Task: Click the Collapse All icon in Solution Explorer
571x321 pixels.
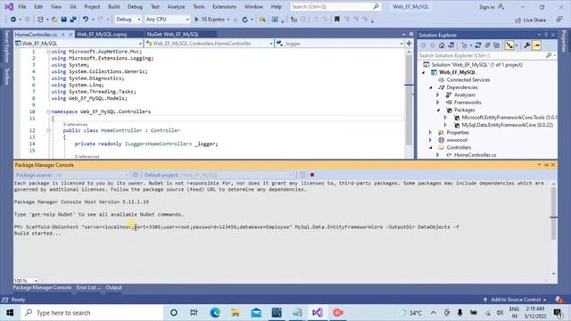Action: (x=487, y=45)
